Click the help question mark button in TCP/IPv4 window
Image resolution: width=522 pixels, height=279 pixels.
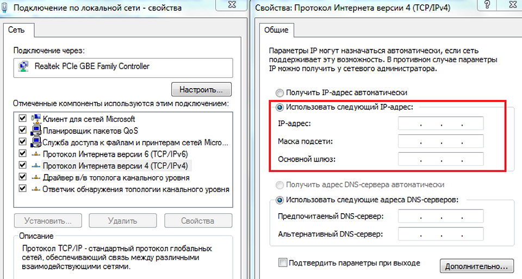tap(487, 4)
